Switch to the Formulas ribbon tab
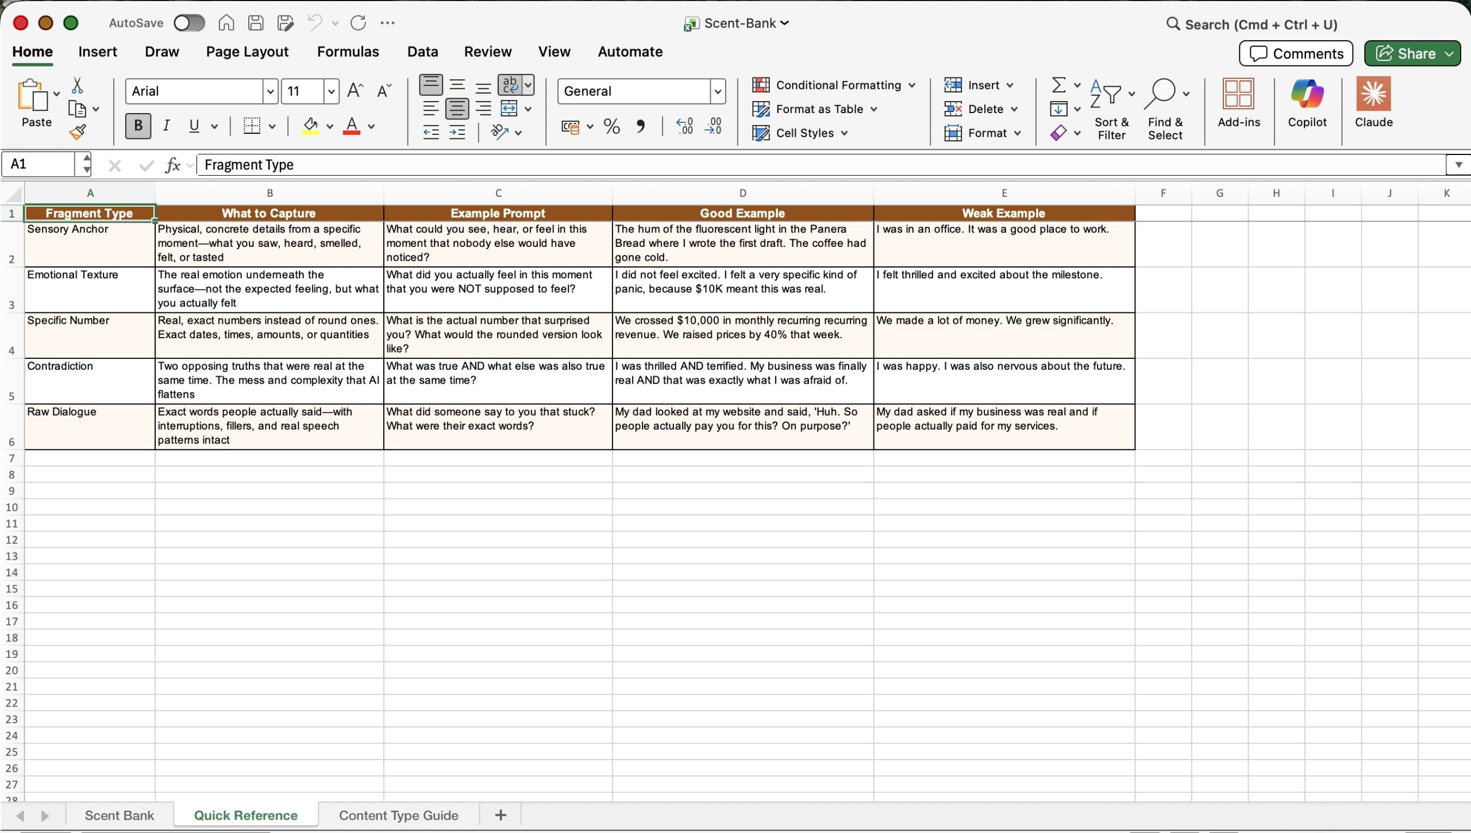 [348, 52]
